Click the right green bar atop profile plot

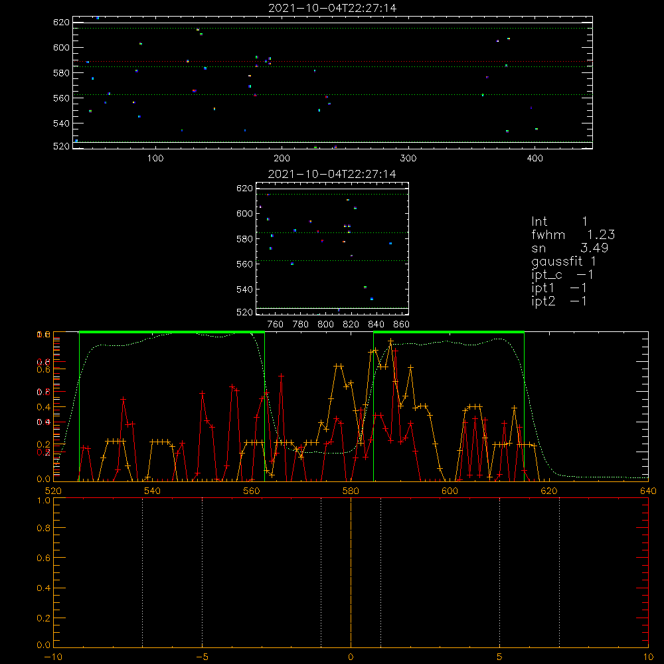(449, 332)
